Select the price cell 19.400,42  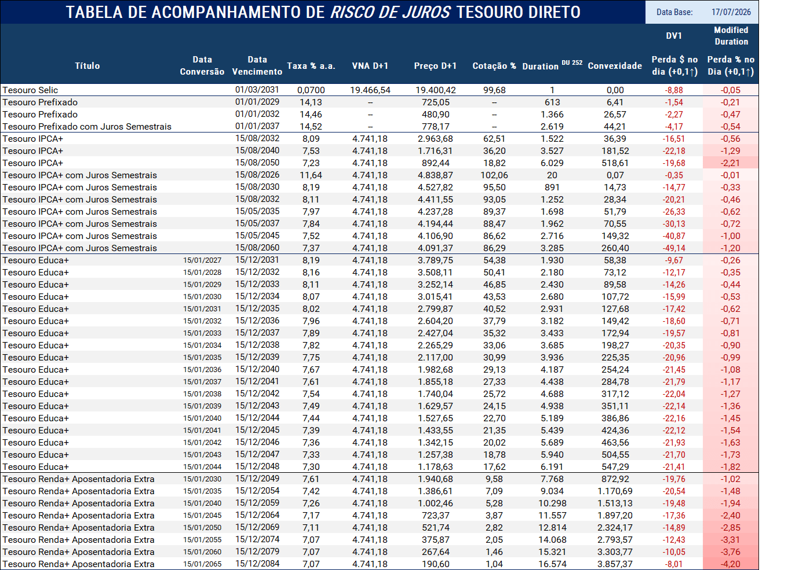[436, 90]
